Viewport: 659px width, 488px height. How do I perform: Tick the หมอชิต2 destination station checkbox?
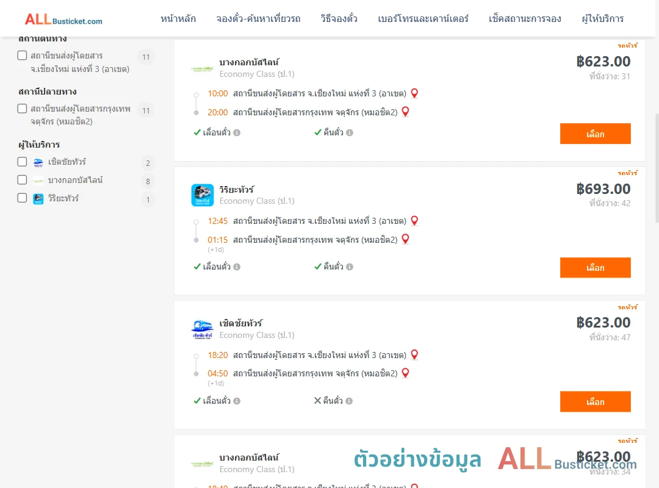coord(23,109)
